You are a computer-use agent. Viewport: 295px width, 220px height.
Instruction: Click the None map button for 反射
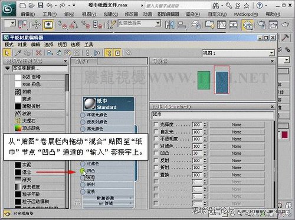(237, 161)
